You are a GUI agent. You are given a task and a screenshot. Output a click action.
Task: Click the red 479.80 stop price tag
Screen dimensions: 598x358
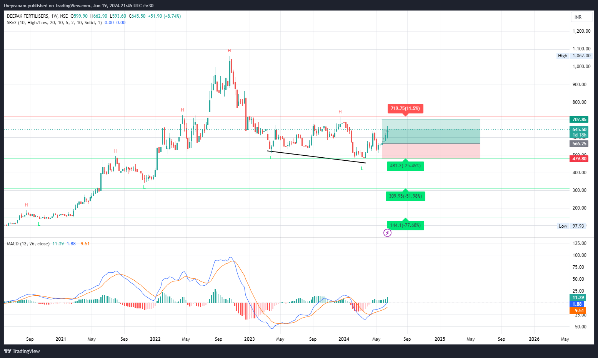[579, 159]
